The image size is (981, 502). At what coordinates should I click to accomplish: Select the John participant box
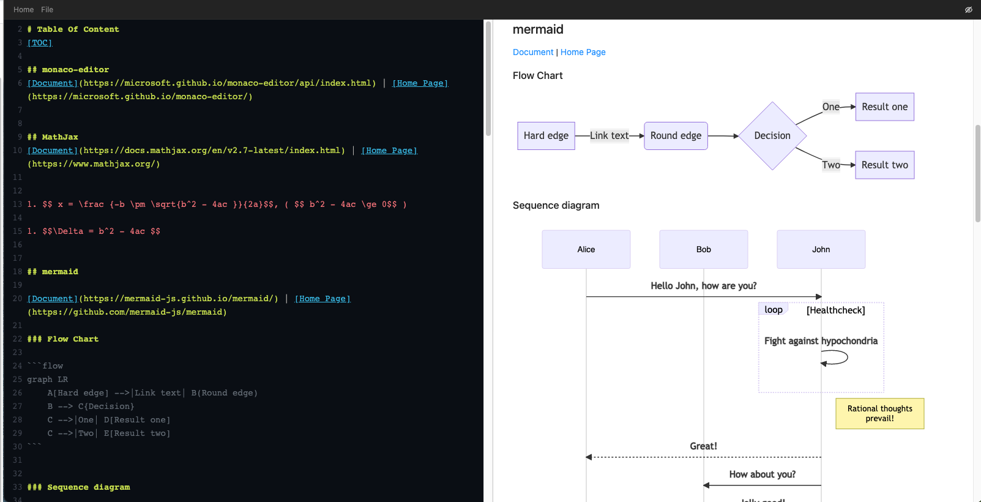(821, 249)
